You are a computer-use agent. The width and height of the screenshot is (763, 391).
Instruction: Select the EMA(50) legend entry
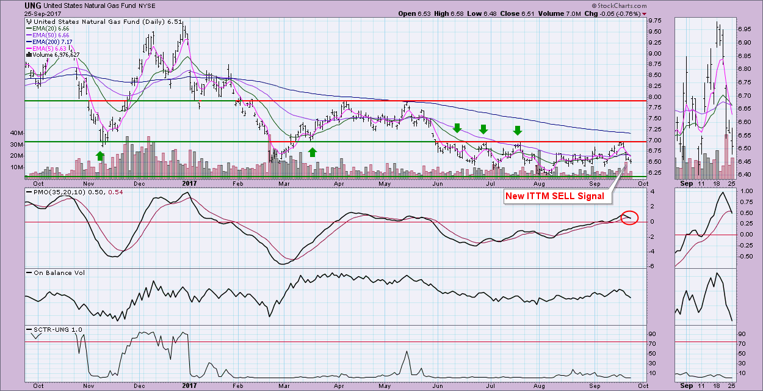(49, 35)
